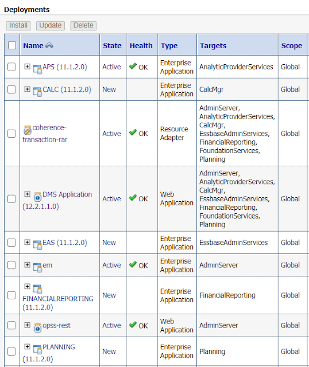Open the EAS (11.1.2.0) deployment link

(x=65, y=243)
